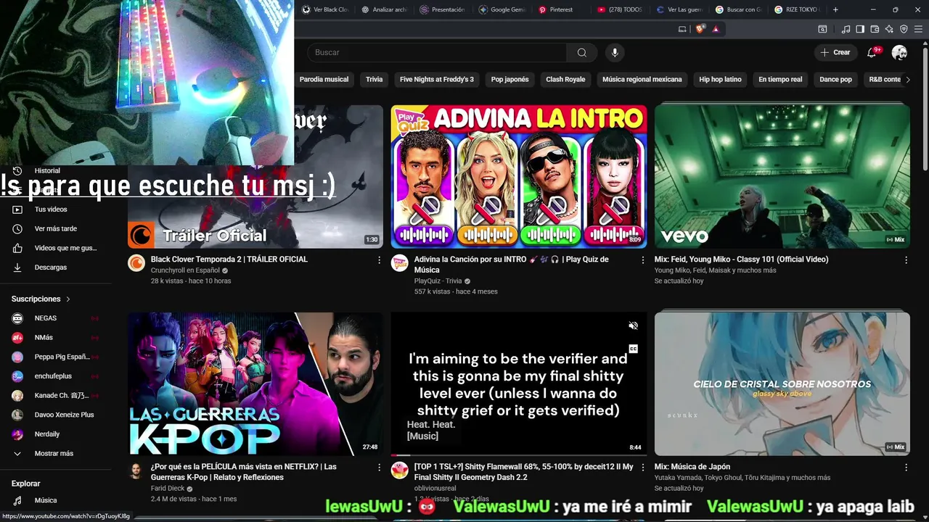929x522 pixels.
Task: Open the browser hamburger main menu
Action: pyautogui.click(x=918, y=29)
